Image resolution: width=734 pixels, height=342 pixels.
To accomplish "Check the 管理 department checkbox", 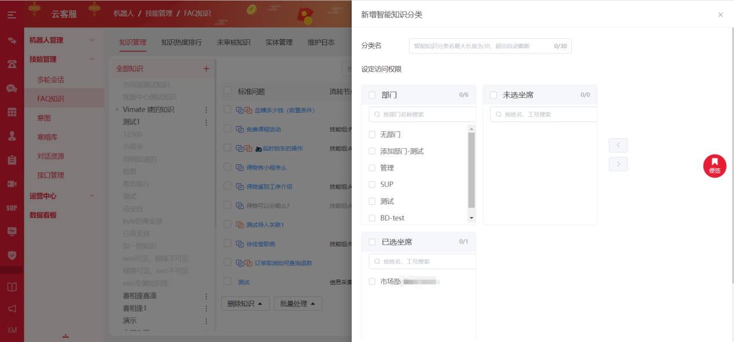I will pos(372,168).
